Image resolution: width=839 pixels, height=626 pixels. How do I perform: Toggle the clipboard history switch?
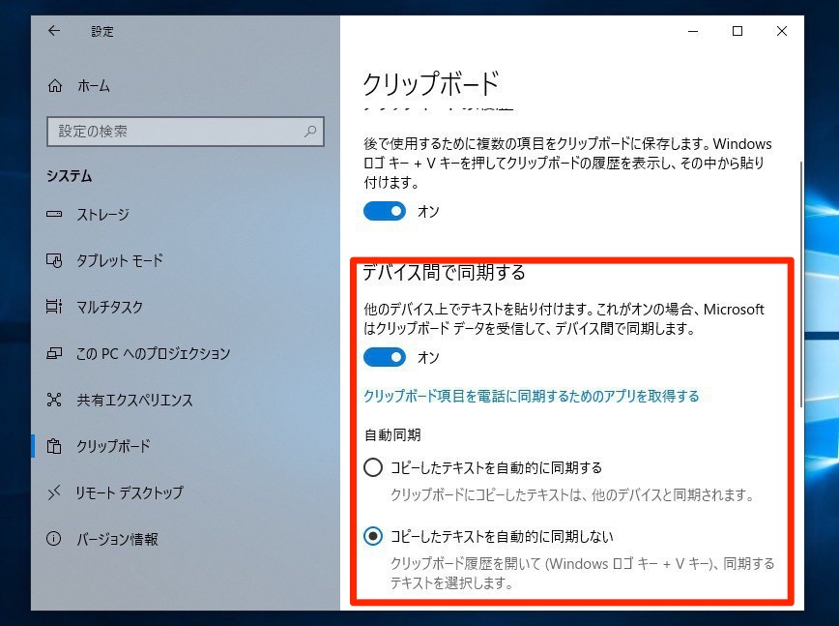coord(385,211)
